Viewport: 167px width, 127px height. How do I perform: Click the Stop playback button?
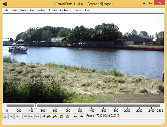coord(5,116)
